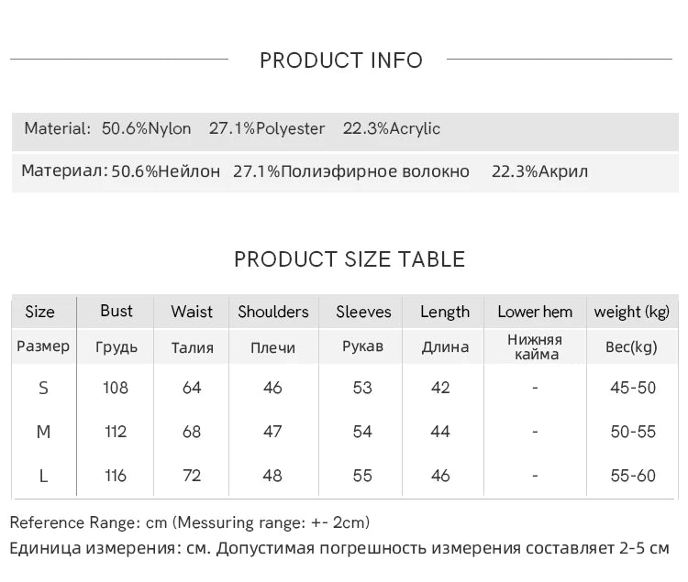Click the bust value 108
Image resolution: width=688 pixels, height=582 pixels.
116,388
